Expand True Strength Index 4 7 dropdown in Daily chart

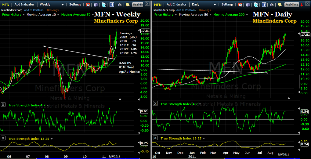click(200, 104)
